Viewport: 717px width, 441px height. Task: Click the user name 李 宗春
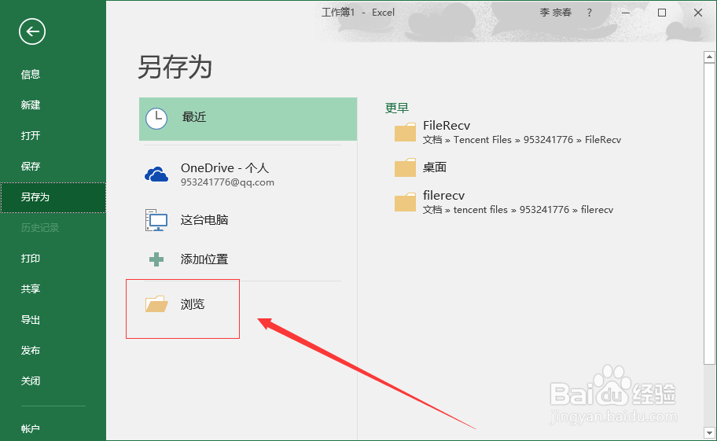[556, 13]
